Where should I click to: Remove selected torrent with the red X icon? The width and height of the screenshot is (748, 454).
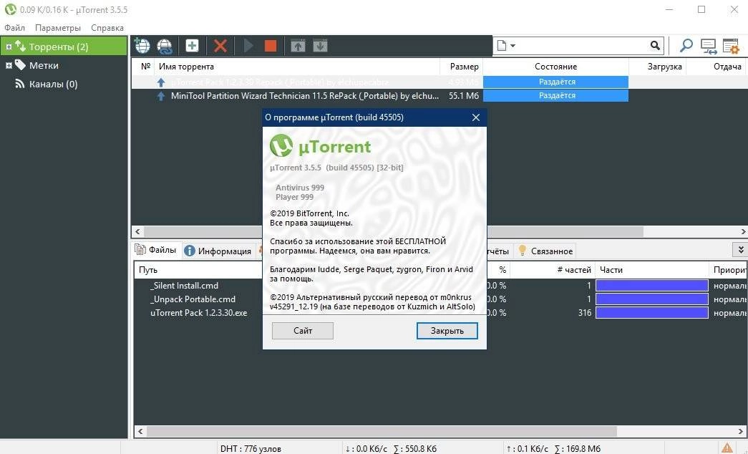[x=218, y=45]
